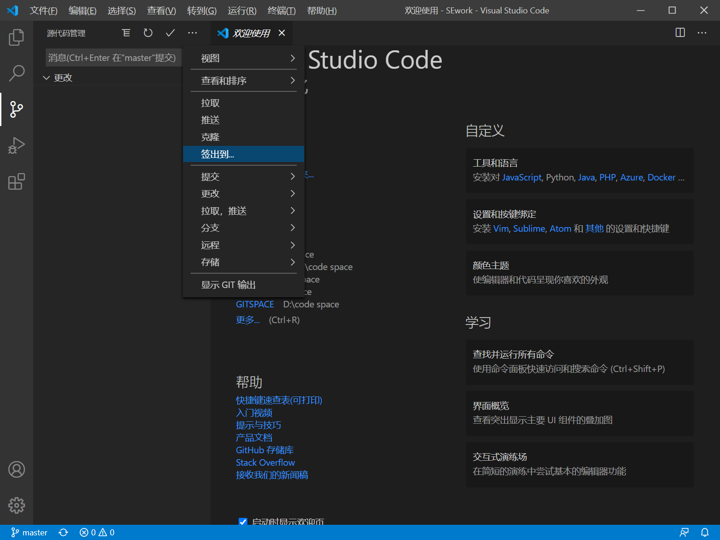Screen dimensions: 720x540
Task: Expand the 查看和排序 submenu
Action: coord(244,80)
